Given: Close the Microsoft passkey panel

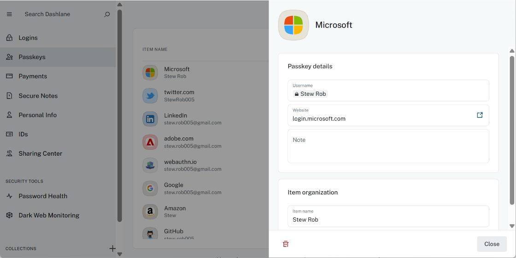Looking at the screenshot, I should tap(492, 244).
